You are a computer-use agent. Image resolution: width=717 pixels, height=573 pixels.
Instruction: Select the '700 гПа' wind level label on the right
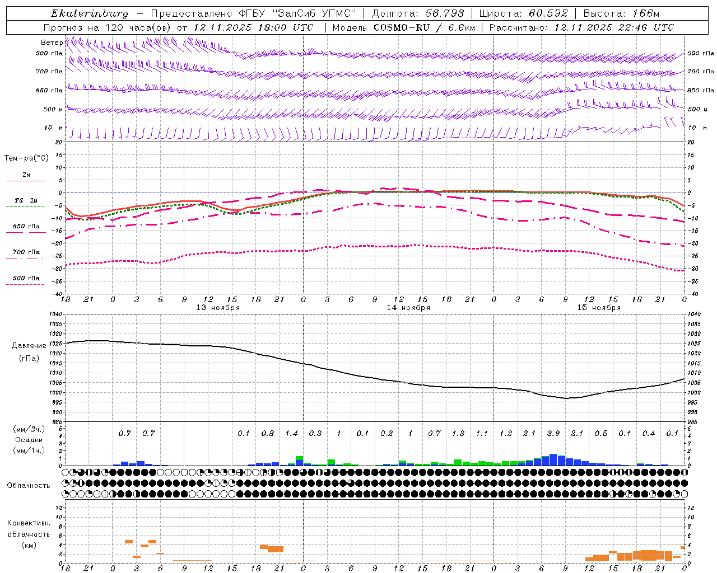[701, 72]
